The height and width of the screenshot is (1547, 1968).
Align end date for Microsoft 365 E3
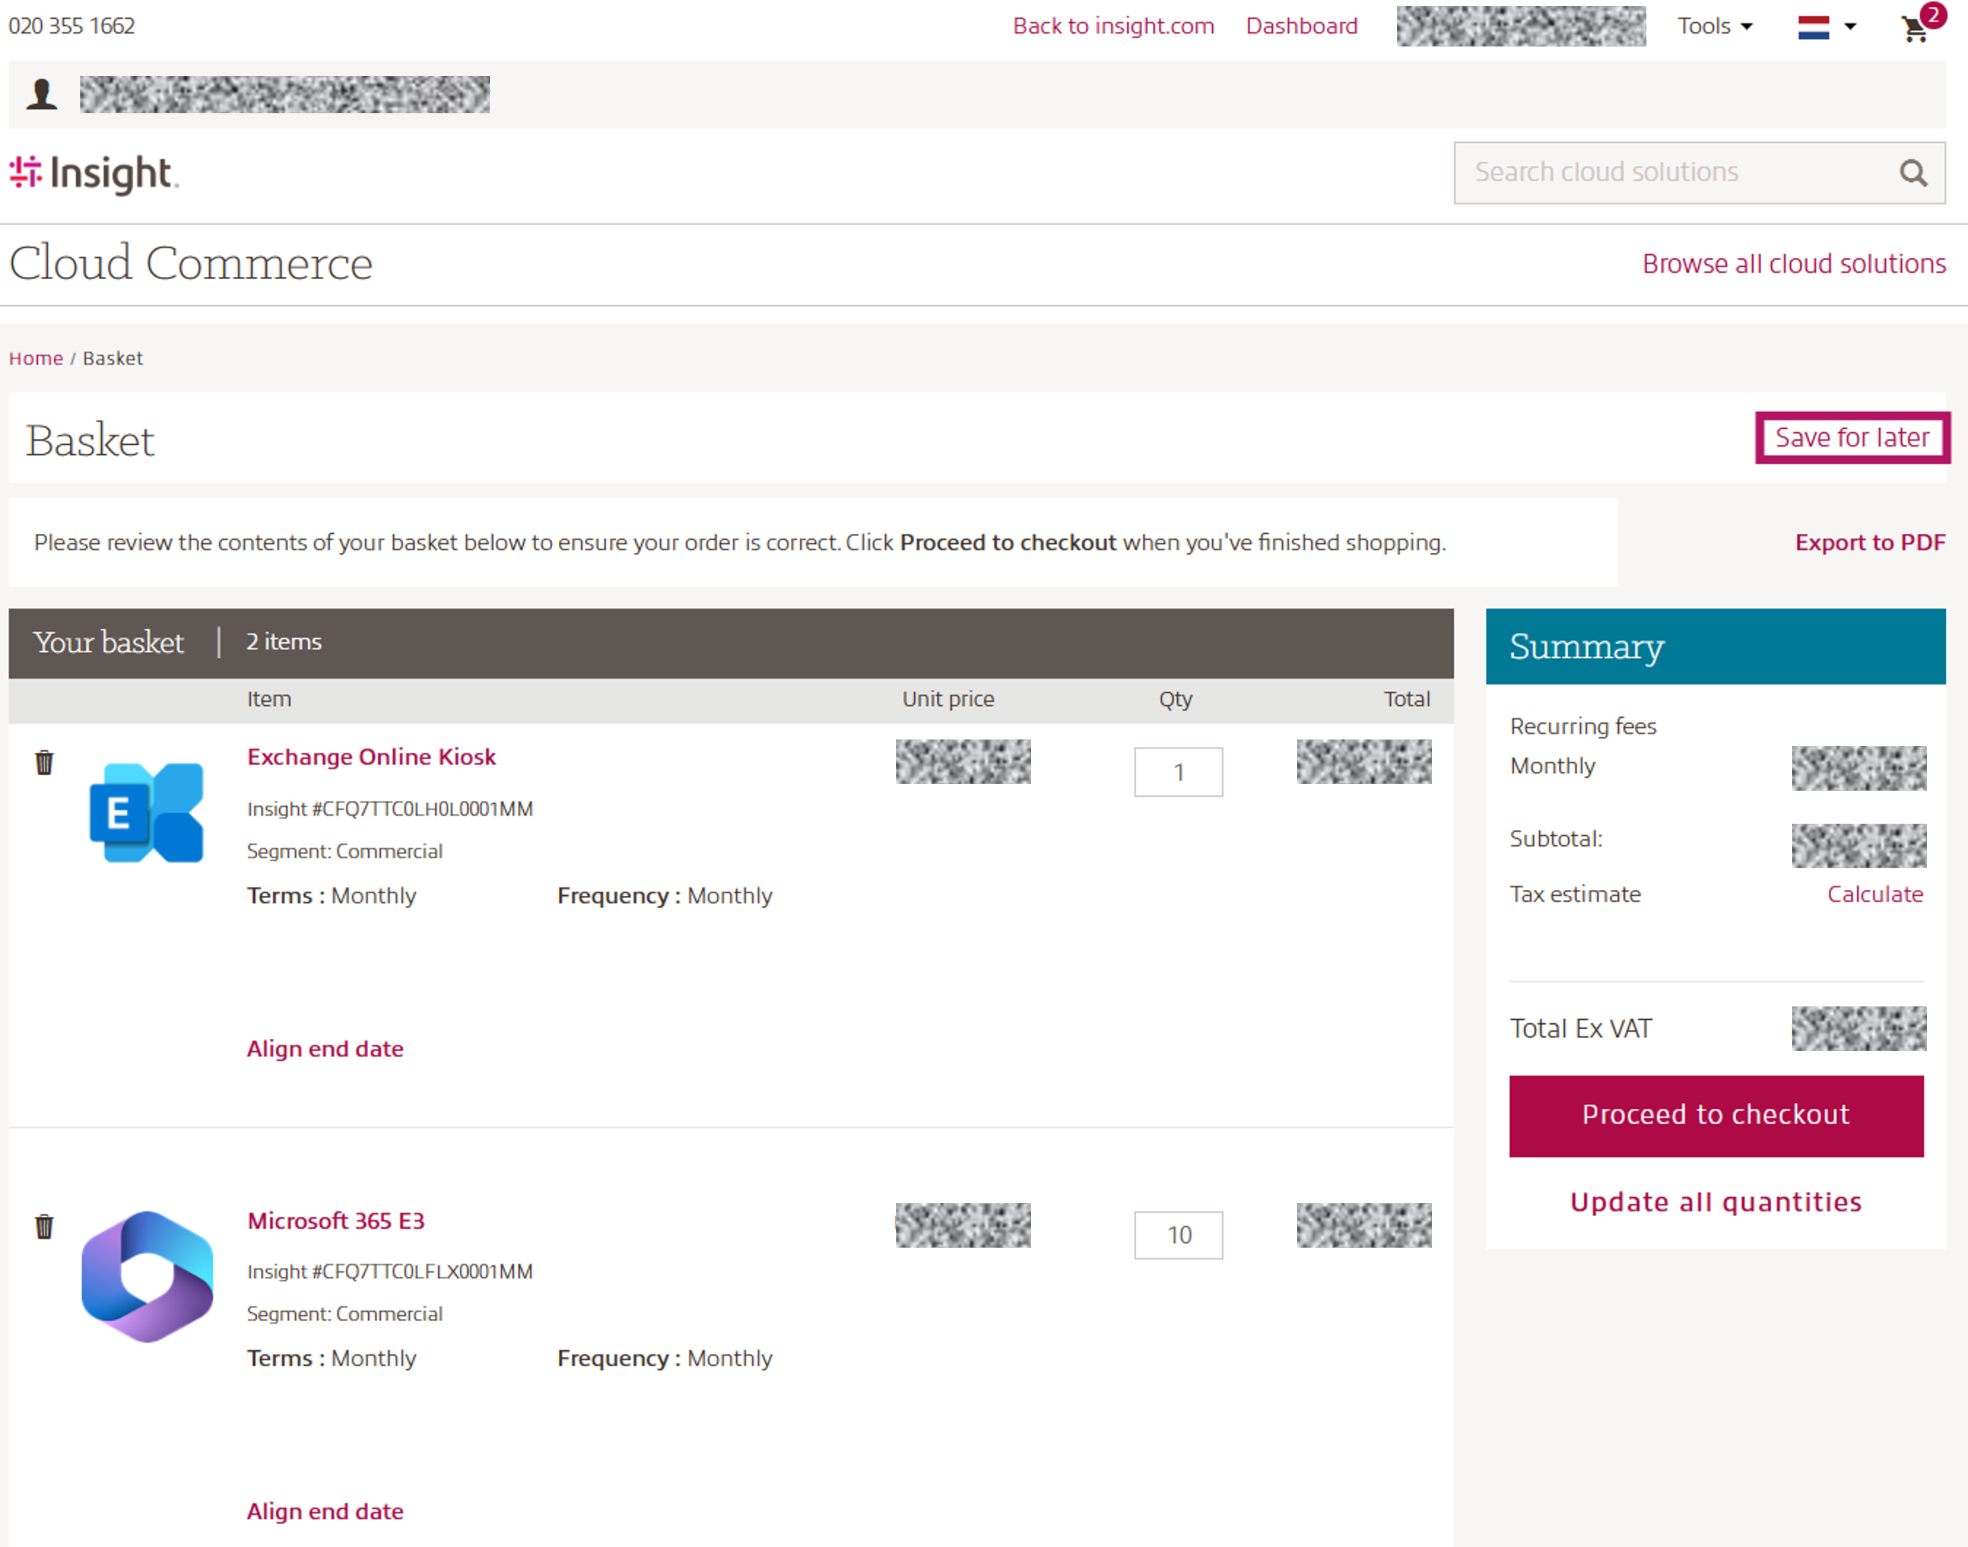[x=325, y=1512]
